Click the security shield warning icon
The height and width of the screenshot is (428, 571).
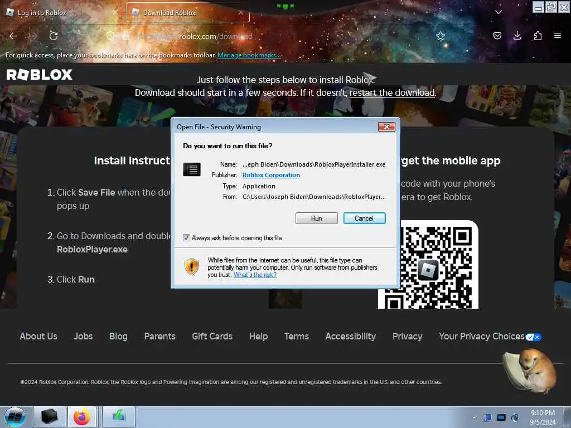point(192,266)
